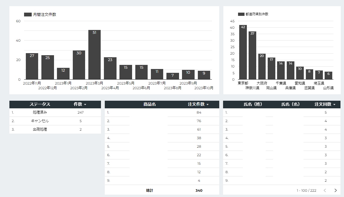Image resolution: width=344 pixels, height=197 pixels.
Task: Click the sort arrow beside 件数 header
Action: pyautogui.click(x=85, y=105)
